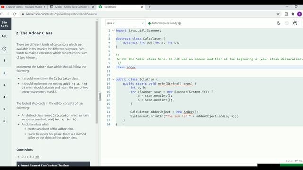Click the 'Constraints' heading text

point(24,150)
